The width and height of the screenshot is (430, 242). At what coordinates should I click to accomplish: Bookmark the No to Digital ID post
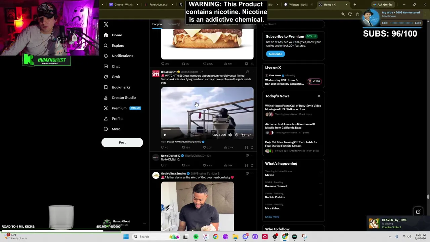click(246, 165)
